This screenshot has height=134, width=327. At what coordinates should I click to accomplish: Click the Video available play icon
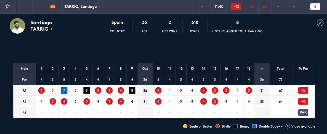[287, 126]
